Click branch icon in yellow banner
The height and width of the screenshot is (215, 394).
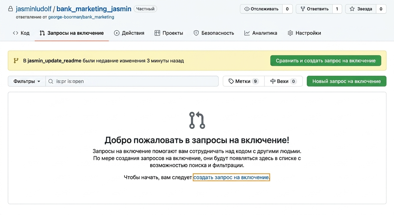tap(16, 60)
